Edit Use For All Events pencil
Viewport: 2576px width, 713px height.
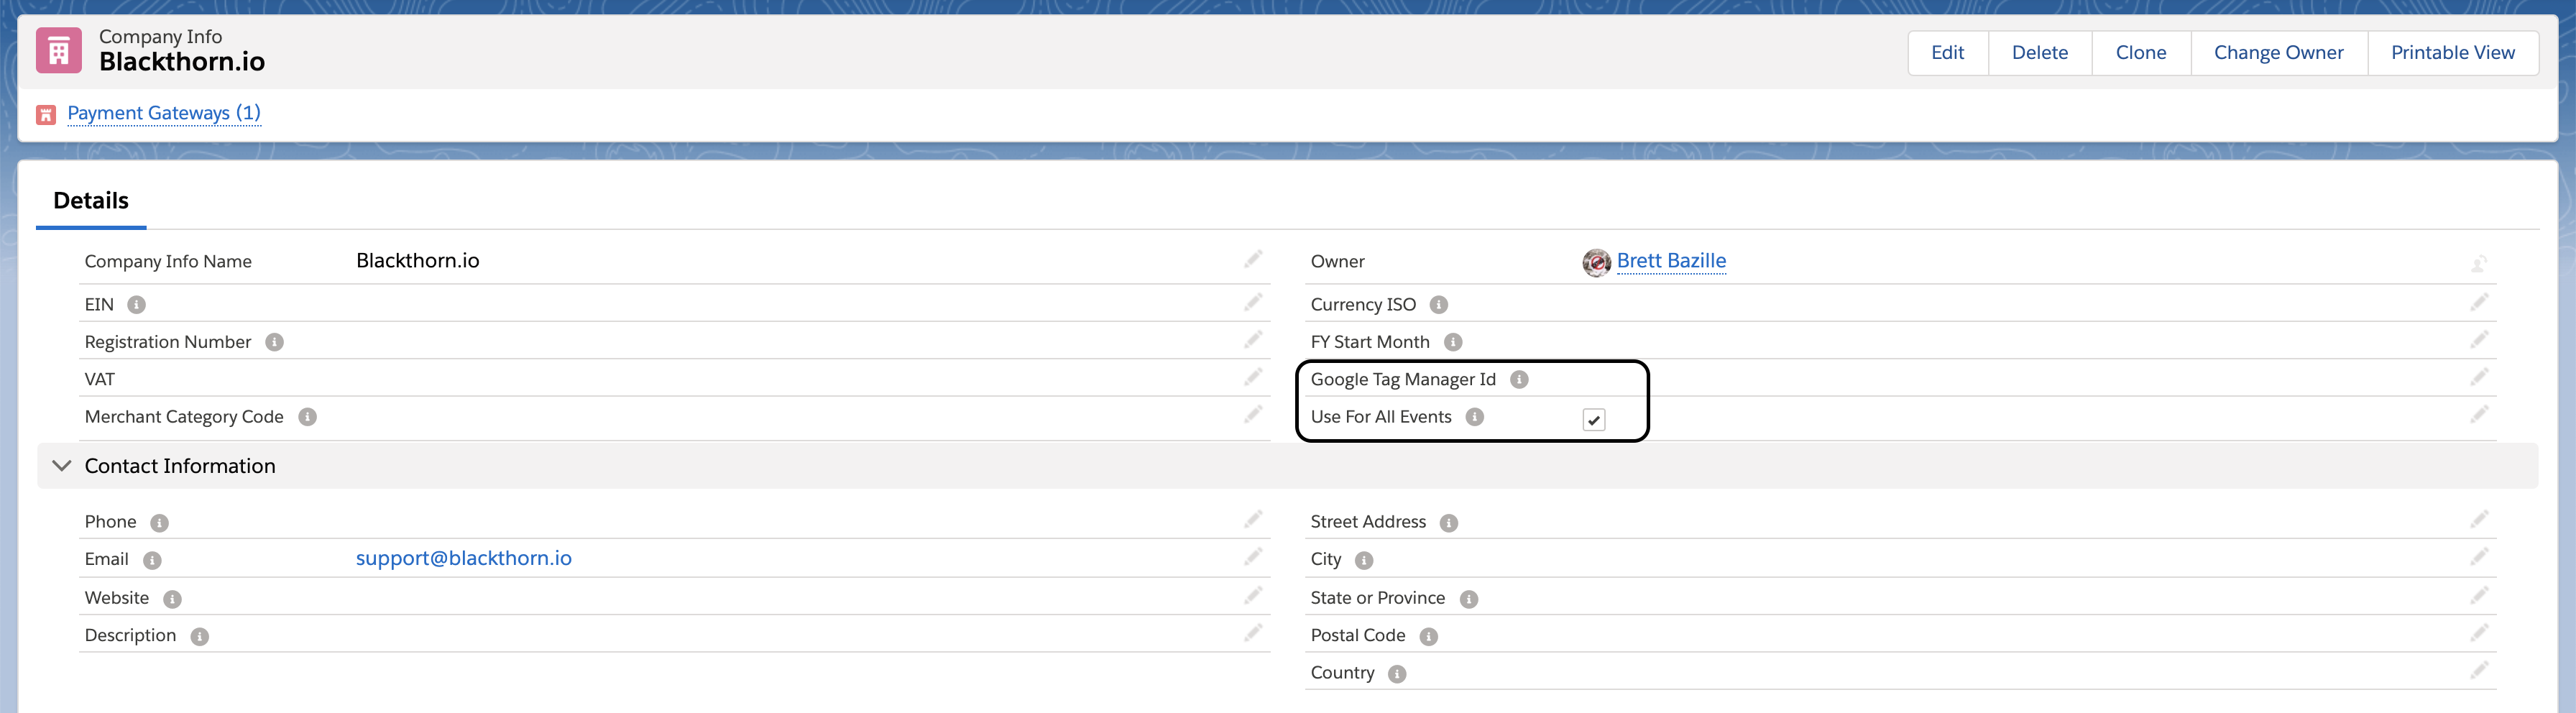tap(2479, 415)
